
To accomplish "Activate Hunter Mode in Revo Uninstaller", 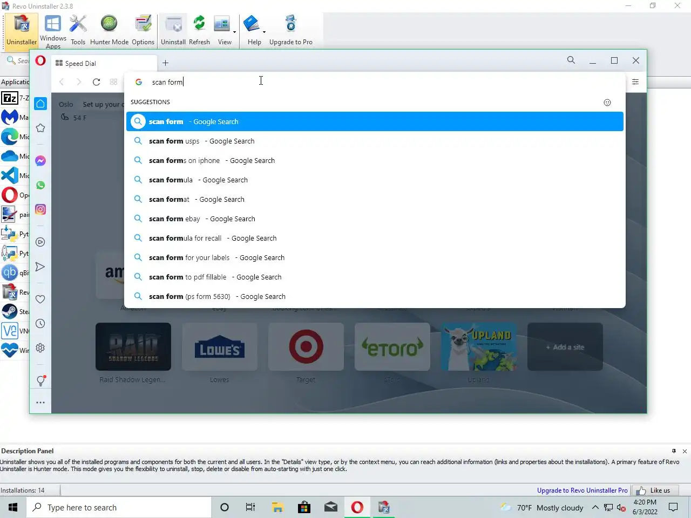I will 109,31.
